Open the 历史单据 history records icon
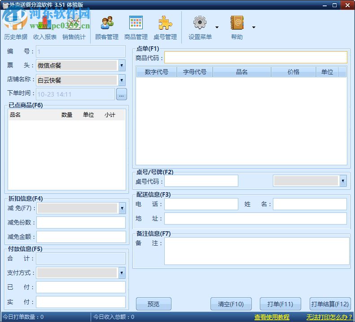This screenshot has width=355, height=322. pyautogui.click(x=15, y=28)
